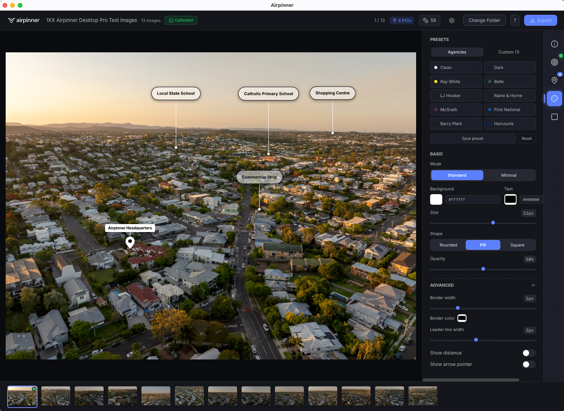Open the Info panel in the right sidebar

click(x=554, y=44)
